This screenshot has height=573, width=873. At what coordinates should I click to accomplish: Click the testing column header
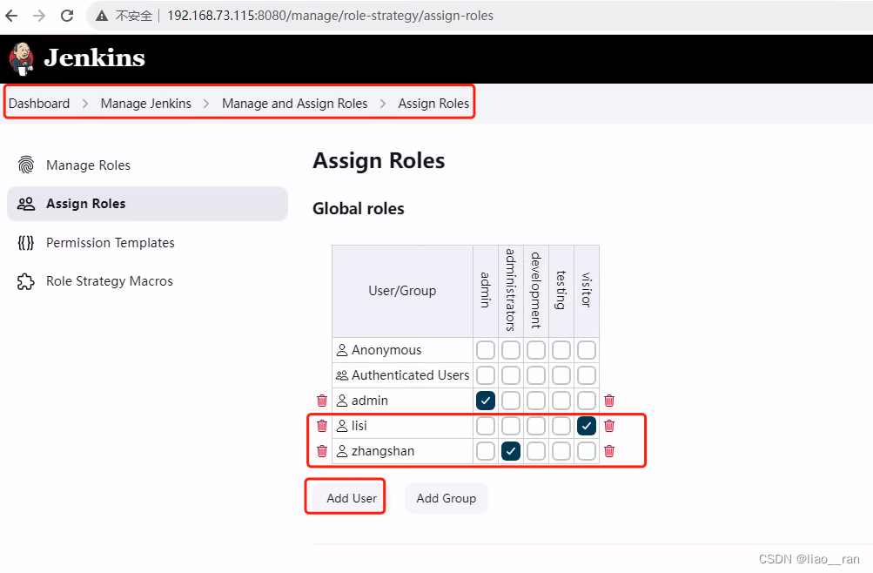pyautogui.click(x=561, y=290)
